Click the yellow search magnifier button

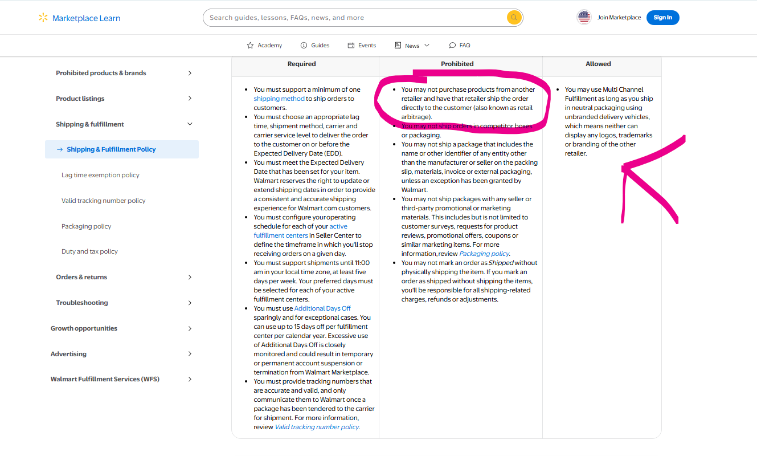pos(514,18)
